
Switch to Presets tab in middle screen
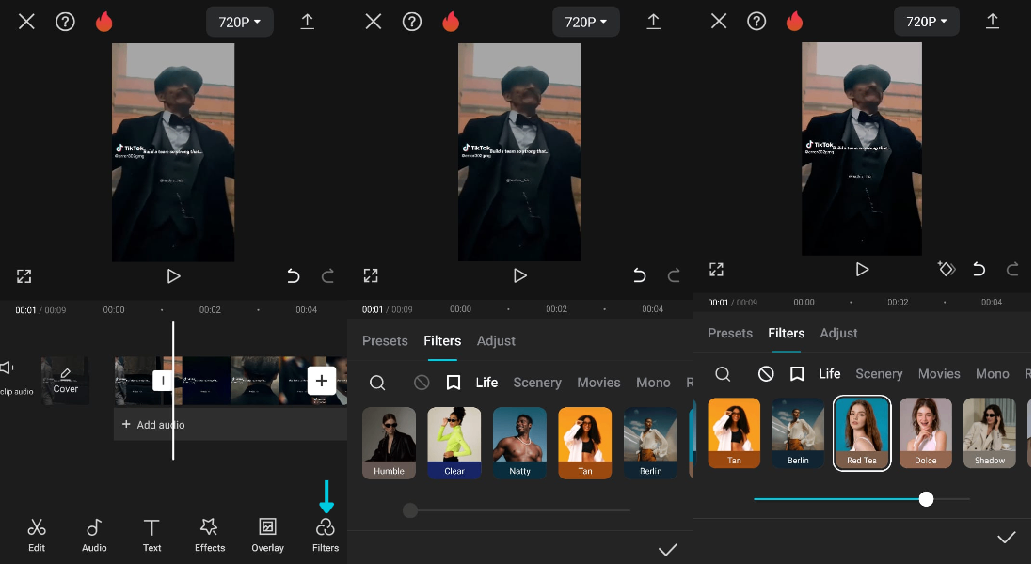click(385, 341)
